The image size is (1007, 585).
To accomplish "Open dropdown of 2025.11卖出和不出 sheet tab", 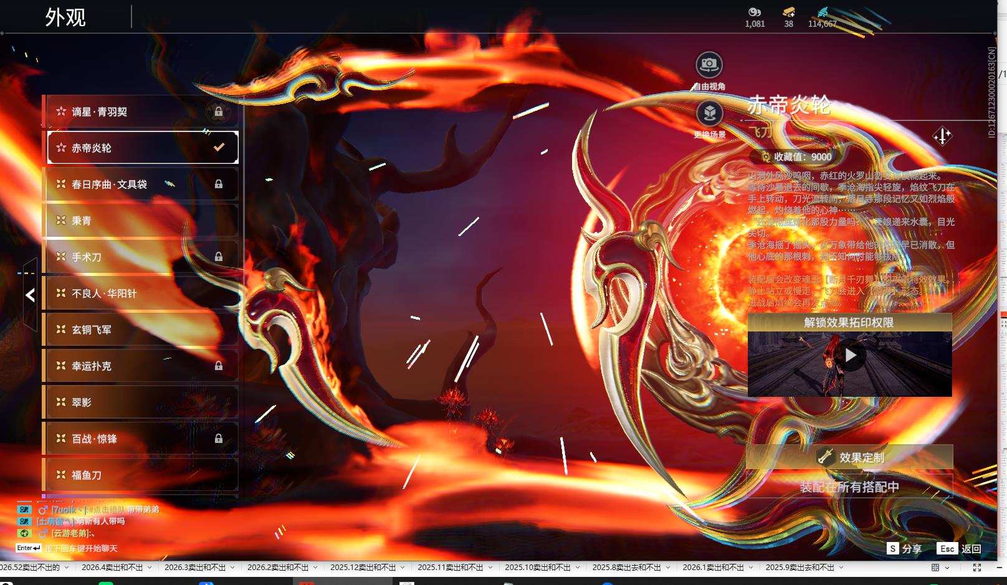I will click(x=490, y=568).
